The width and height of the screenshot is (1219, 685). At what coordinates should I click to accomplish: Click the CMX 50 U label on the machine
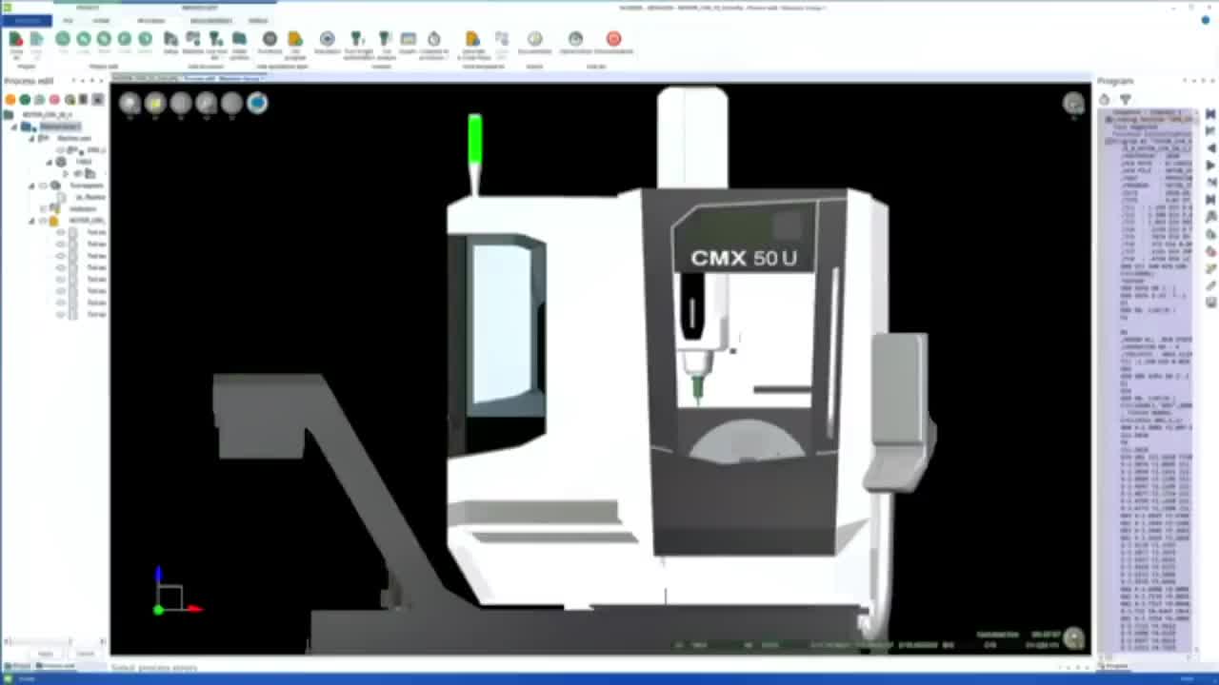coord(744,258)
